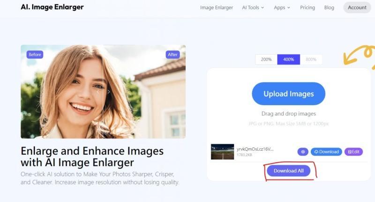
Task: Select the 400% enlargement option
Action: tap(288, 59)
